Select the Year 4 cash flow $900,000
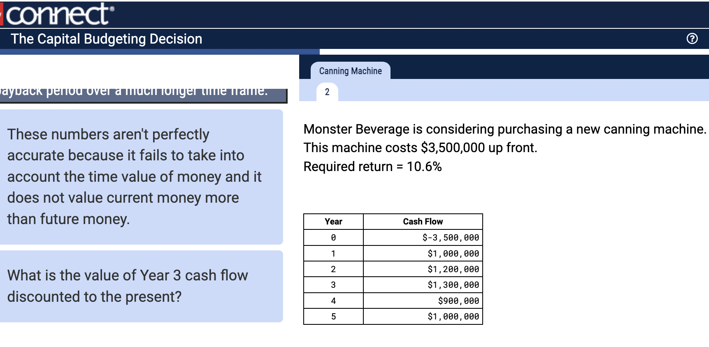The image size is (709, 347). [423, 301]
